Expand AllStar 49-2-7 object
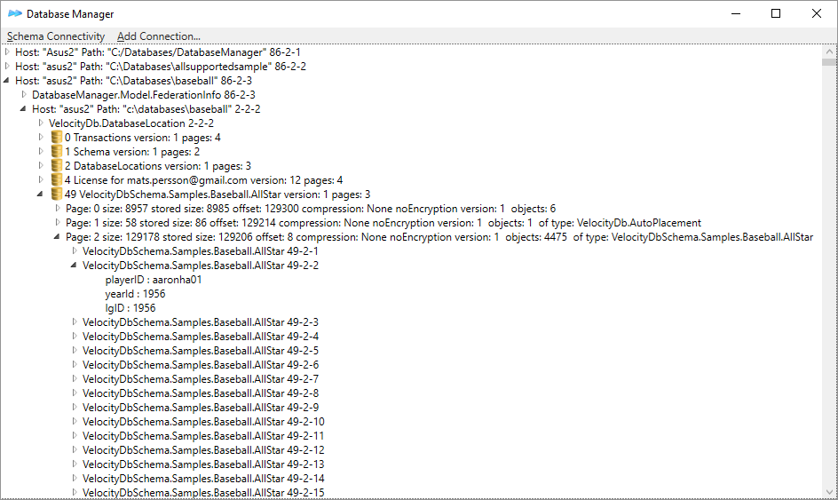The height and width of the screenshot is (500, 838). (75, 378)
